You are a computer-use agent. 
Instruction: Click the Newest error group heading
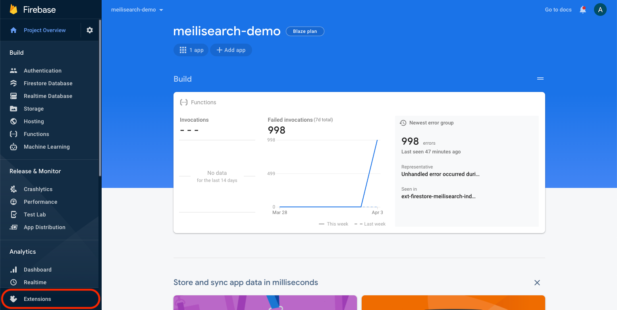point(432,123)
